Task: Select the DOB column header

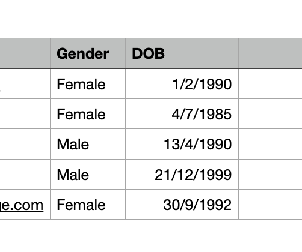Action: pyautogui.click(x=182, y=53)
